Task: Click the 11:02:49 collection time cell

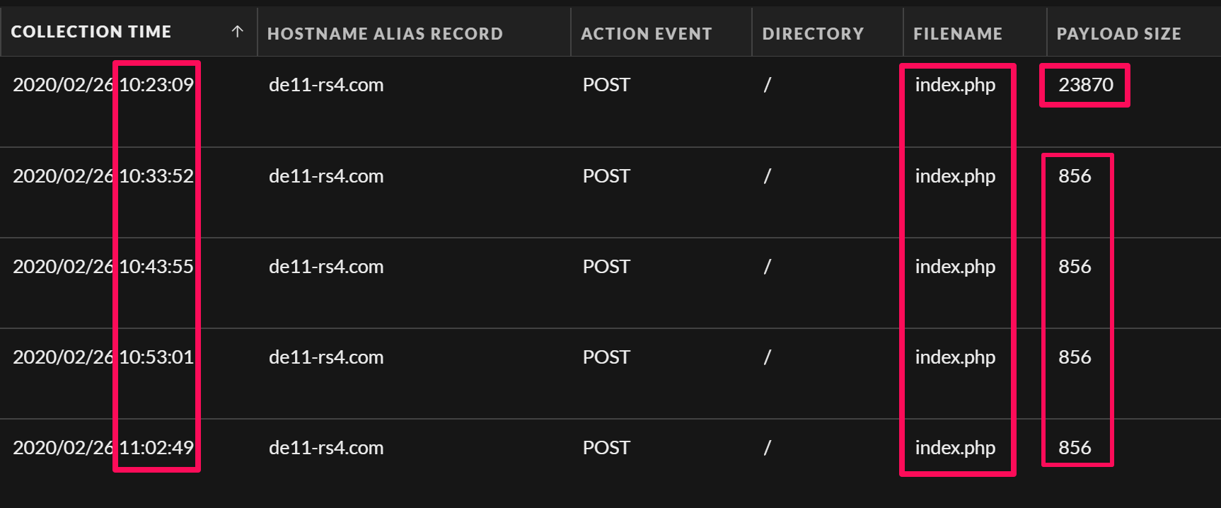Action: click(103, 448)
